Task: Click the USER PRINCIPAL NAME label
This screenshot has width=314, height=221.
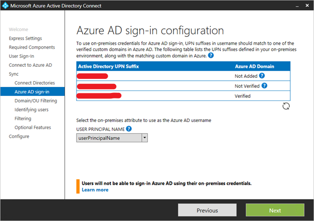Action: click(x=100, y=129)
